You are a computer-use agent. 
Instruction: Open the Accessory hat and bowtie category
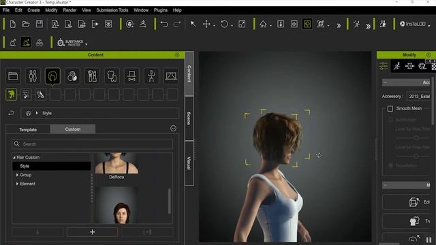point(131,76)
